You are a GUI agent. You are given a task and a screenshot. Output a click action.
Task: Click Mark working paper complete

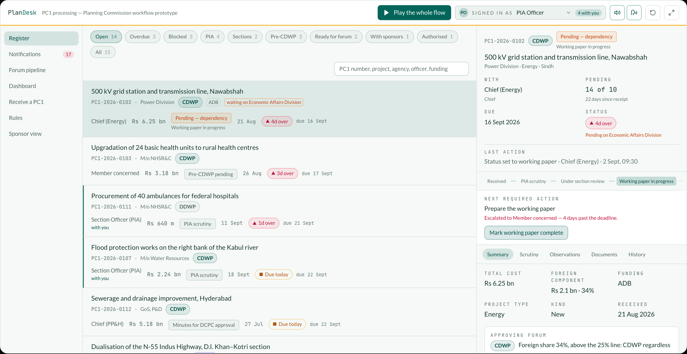[526, 233]
